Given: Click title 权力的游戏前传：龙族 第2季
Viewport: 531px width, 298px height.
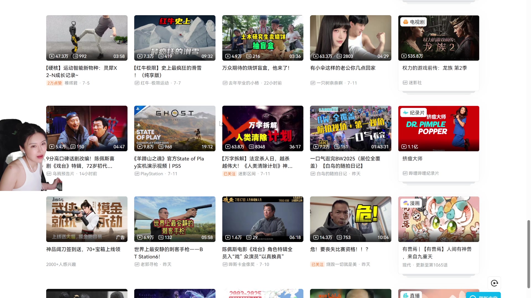Looking at the screenshot, I should pos(435,68).
